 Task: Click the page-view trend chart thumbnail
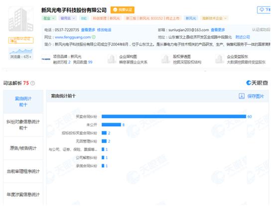tap(21, 51)
